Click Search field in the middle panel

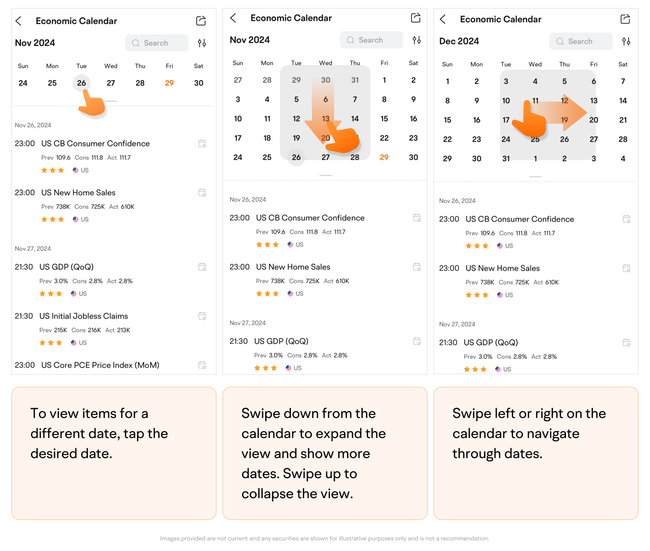pos(371,40)
